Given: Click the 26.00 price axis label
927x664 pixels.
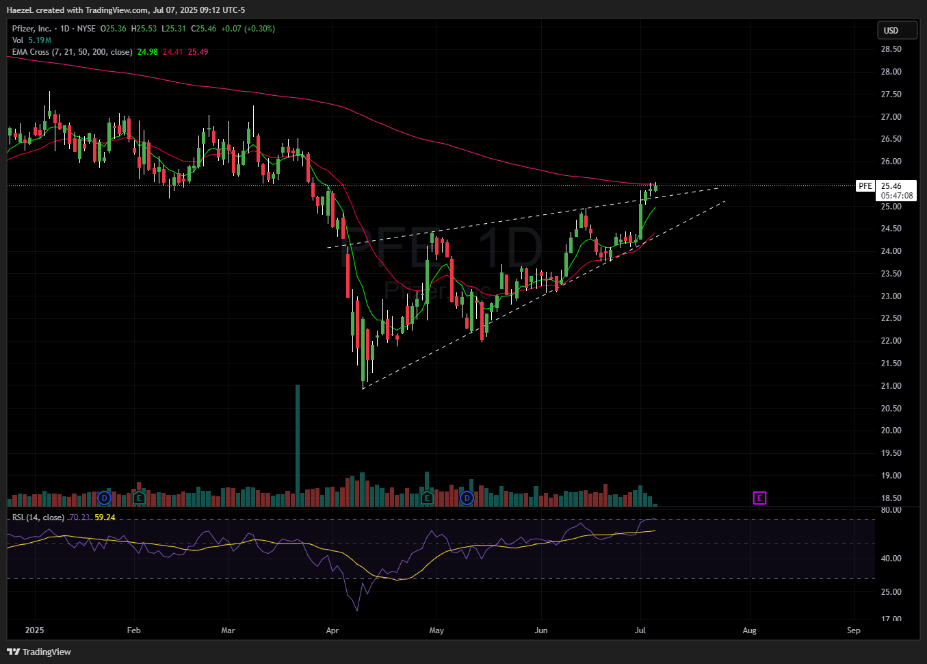Looking at the screenshot, I should pos(891,162).
